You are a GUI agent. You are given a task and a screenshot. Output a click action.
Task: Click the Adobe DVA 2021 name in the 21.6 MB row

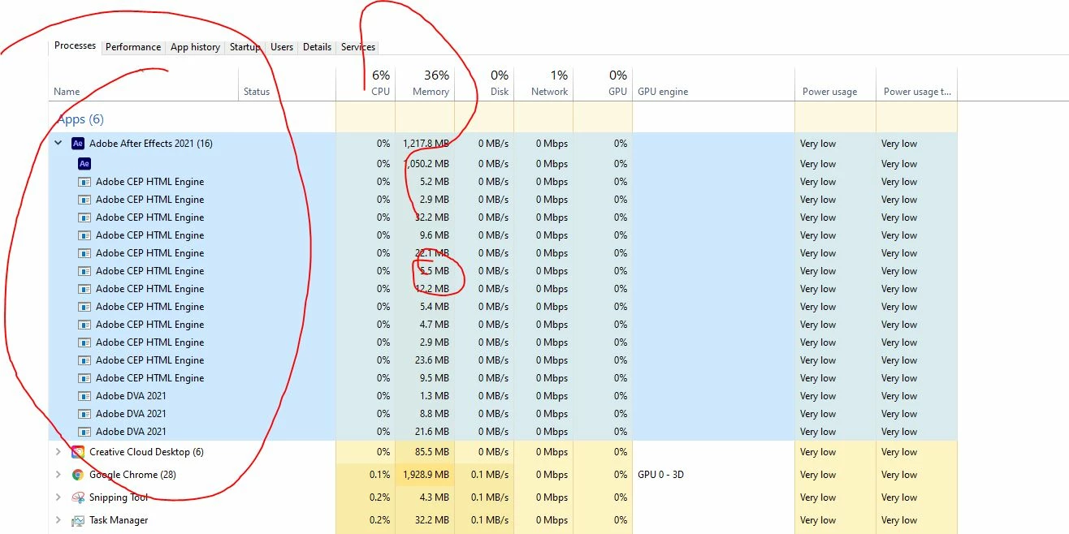pos(131,432)
